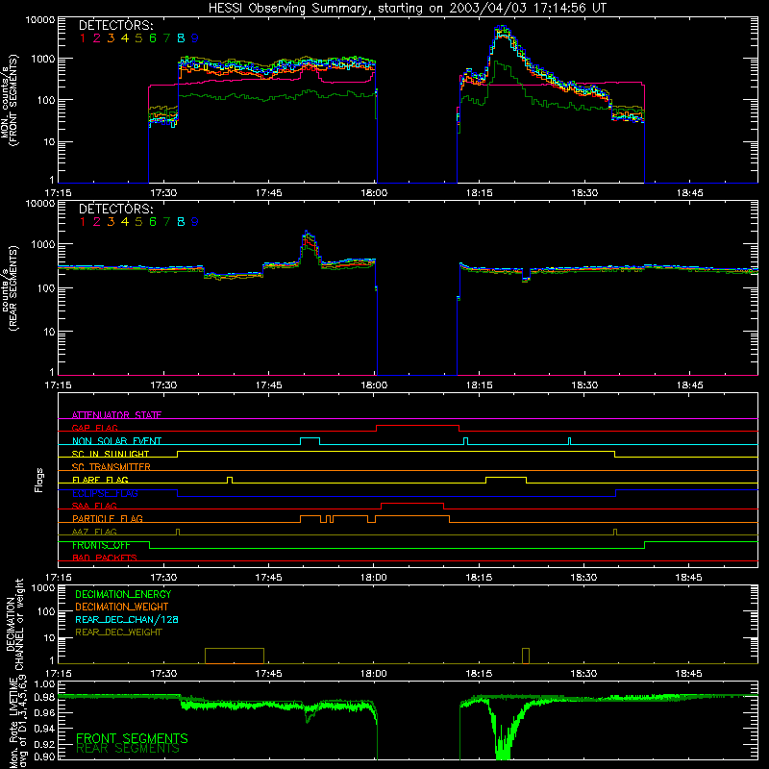
Task: Click the FRONT SEGMENTS livetime legend text
Action: [x=132, y=738]
